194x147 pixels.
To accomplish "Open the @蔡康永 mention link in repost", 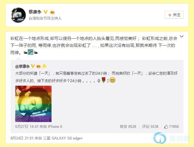I will 22,67.
